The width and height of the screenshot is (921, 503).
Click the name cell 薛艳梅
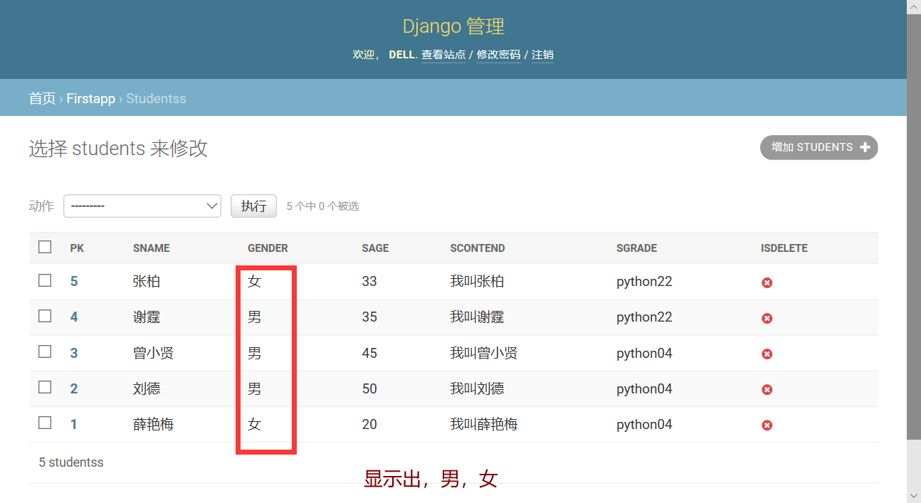[x=153, y=424]
